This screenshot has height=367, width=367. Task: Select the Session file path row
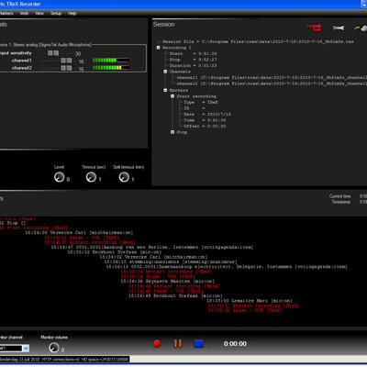tap(258, 41)
